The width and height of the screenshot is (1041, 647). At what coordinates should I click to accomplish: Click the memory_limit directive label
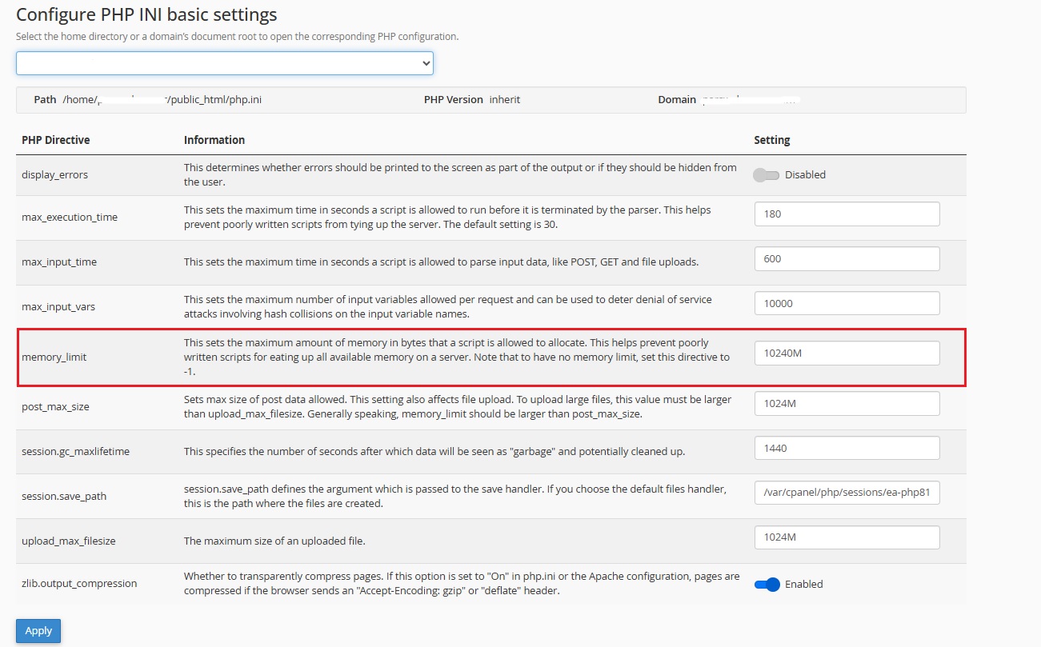54,357
